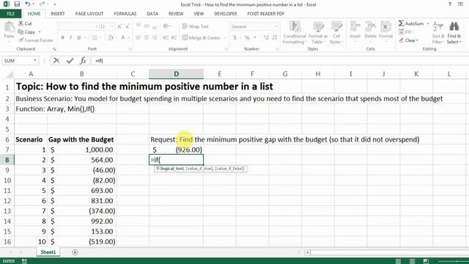Open Find & Select binoculars menu
Screen dimensions: 469x264
point(454,33)
